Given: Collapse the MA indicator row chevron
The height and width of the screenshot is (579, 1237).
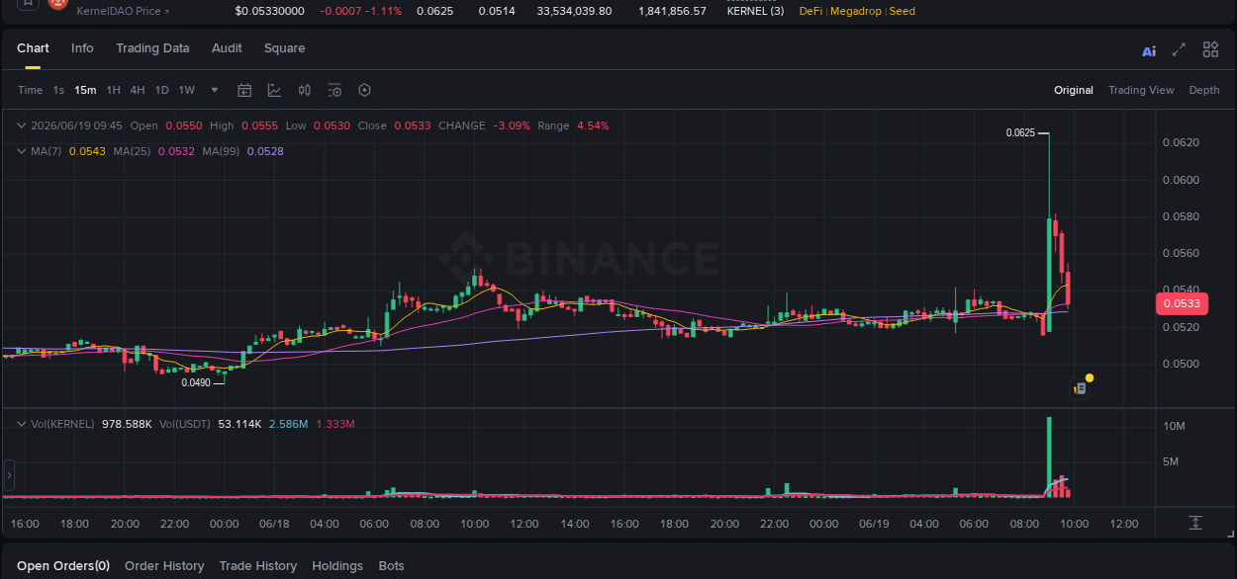Looking at the screenshot, I should (x=21, y=151).
